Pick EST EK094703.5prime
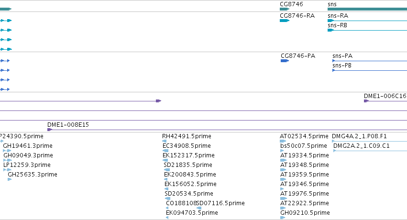 [192, 213]
